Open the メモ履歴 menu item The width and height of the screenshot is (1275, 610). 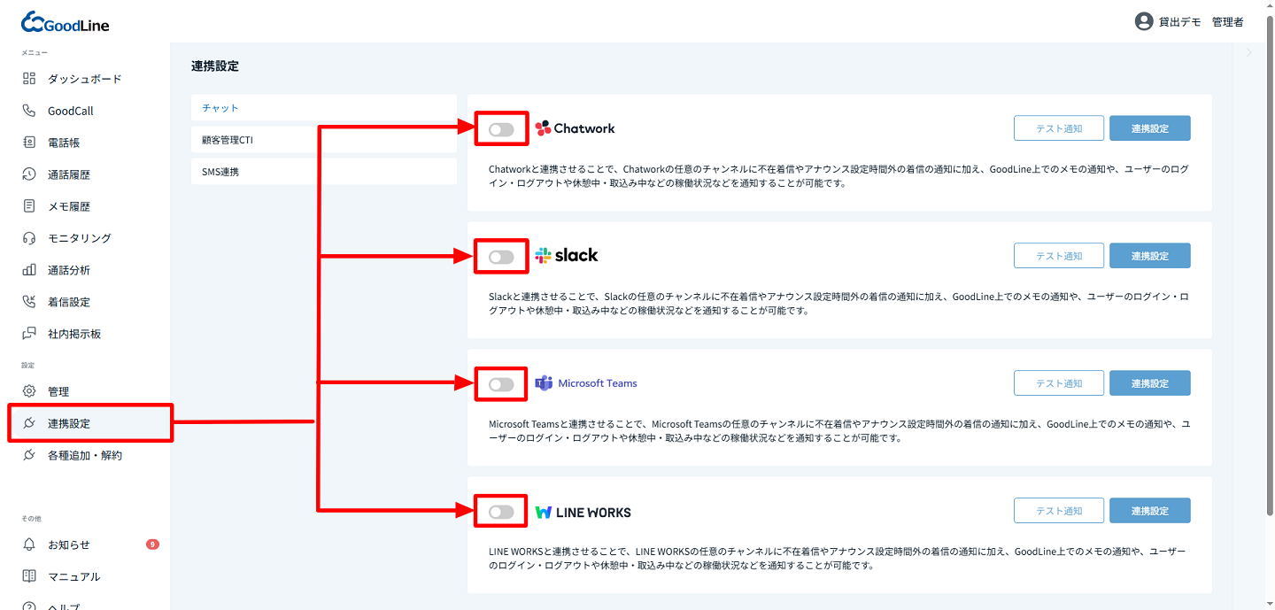pos(69,206)
